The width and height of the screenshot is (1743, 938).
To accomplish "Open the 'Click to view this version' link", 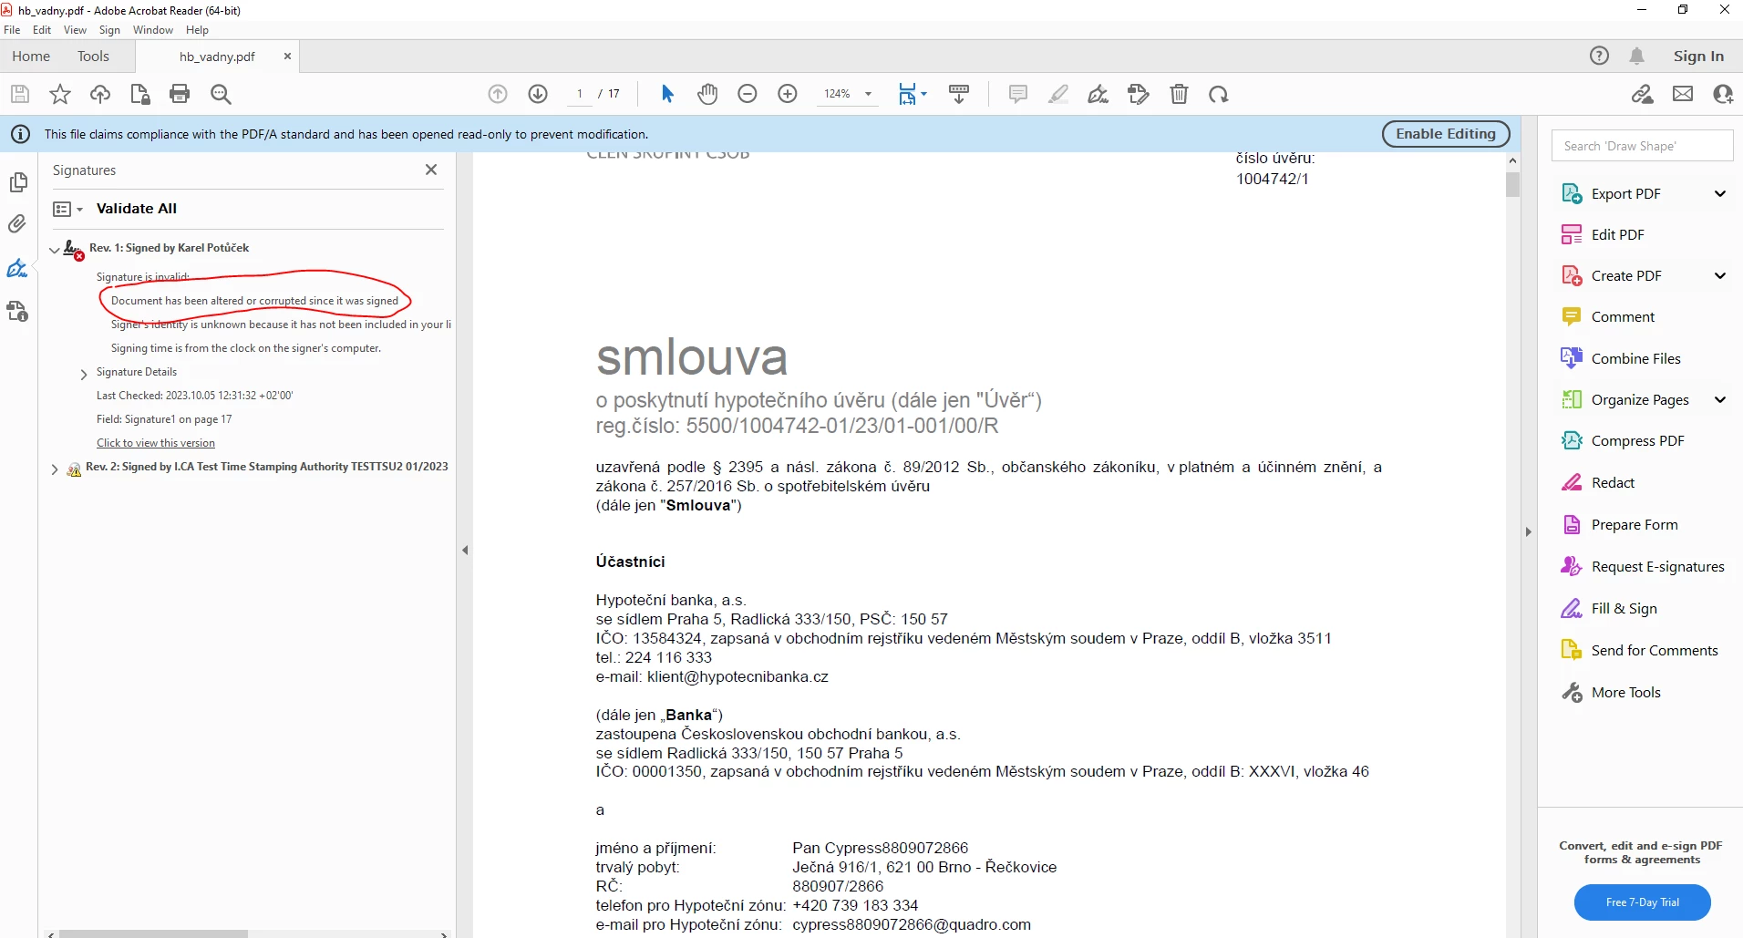I will point(156,443).
